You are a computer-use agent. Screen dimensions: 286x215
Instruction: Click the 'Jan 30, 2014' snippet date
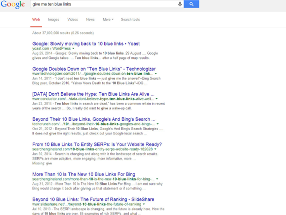[x=42, y=154]
